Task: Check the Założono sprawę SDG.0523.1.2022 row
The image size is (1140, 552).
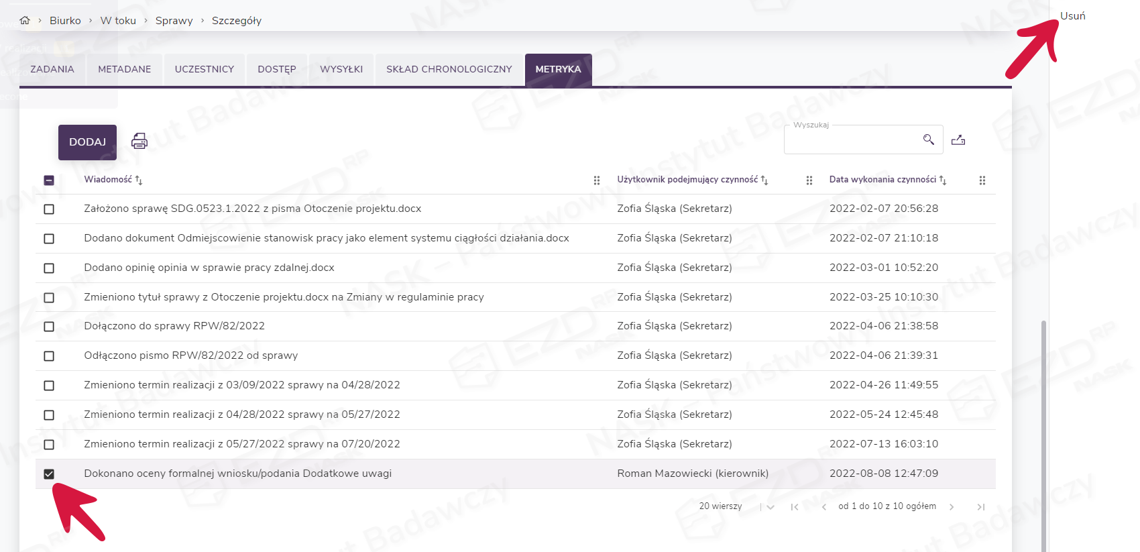Action: click(49, 209)
